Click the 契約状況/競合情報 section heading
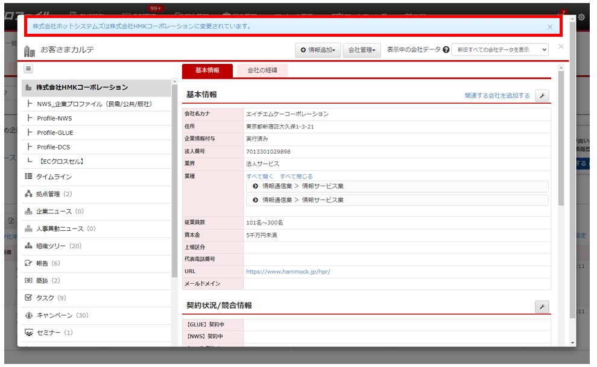Image resolution: width=597 pixels, height=367 pixels. pos(219,306)
